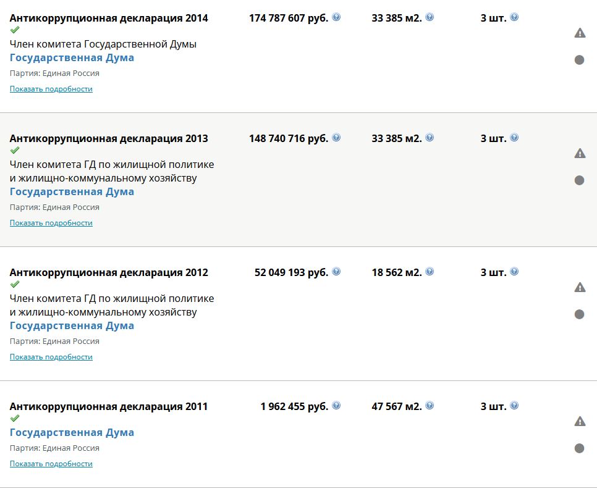Click help icon beside 3 шт. in 2012 row
The image size is (597, 494).
(514, 272)
